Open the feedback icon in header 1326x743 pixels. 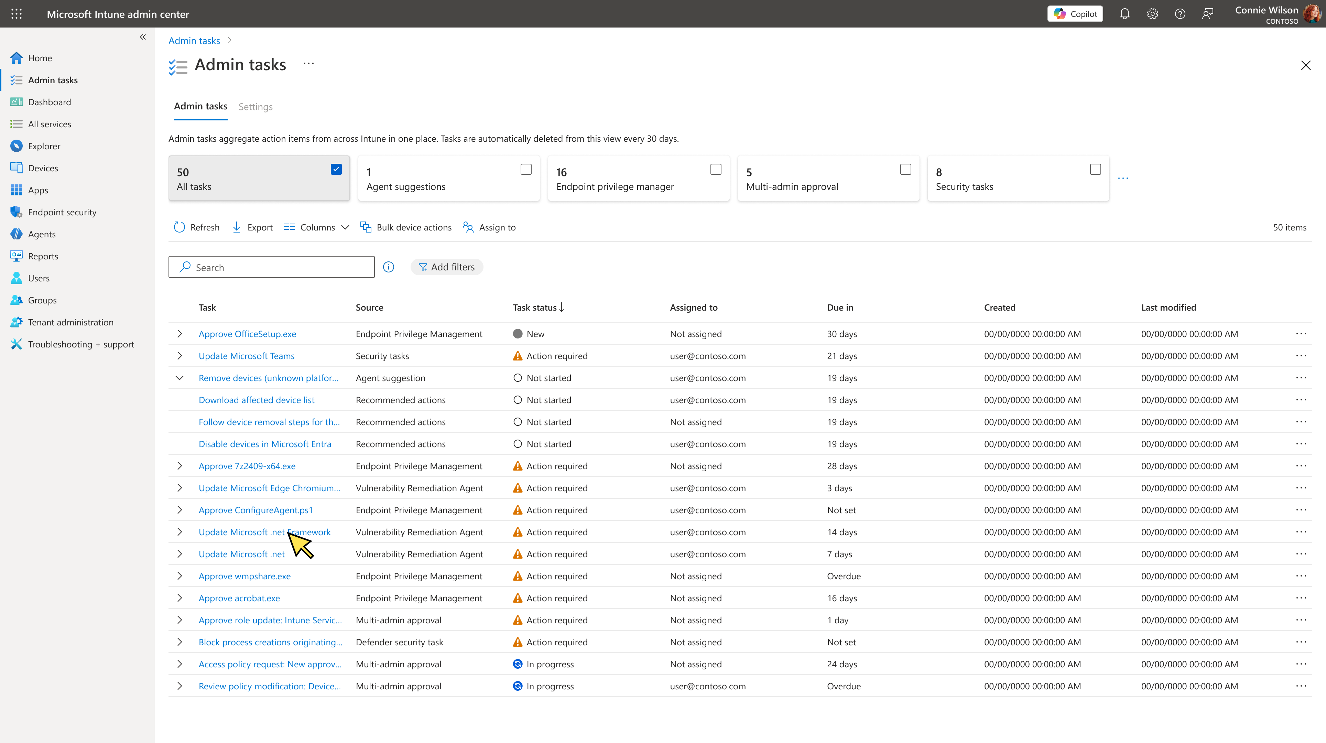point(1208,14)
